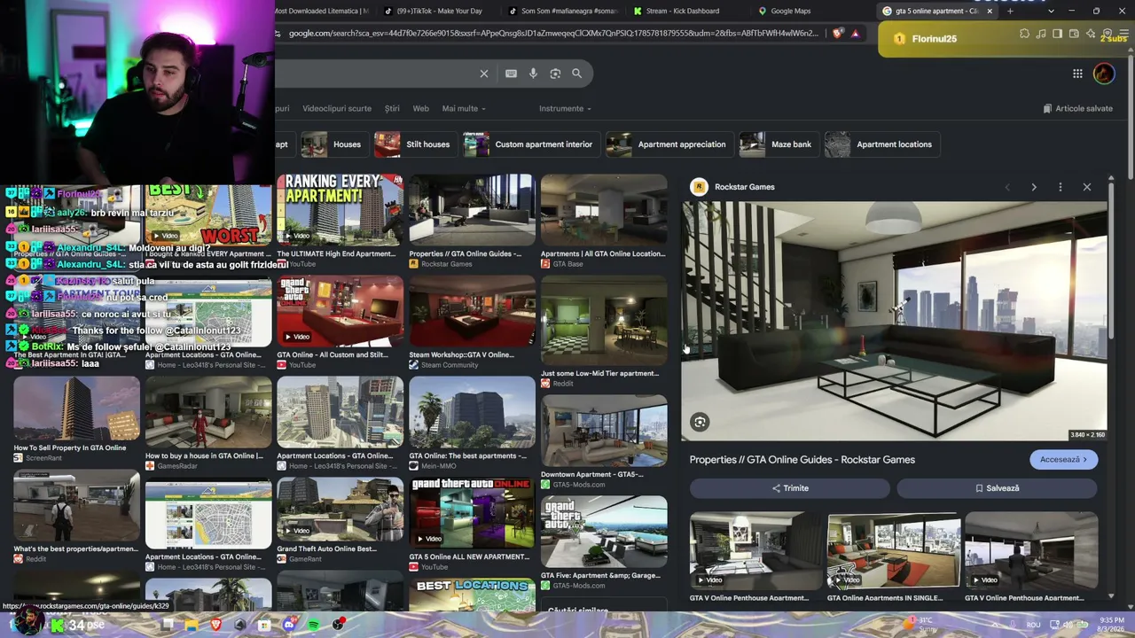This screenshot has width=1135, height=638.
Task: Open Properties // GTA Online Guides title link
Action: [802, 460]
